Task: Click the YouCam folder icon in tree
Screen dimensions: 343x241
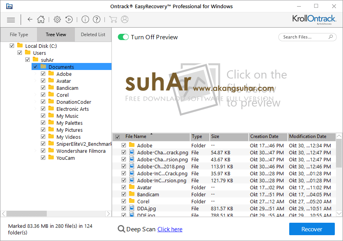Action: [51, 157]
